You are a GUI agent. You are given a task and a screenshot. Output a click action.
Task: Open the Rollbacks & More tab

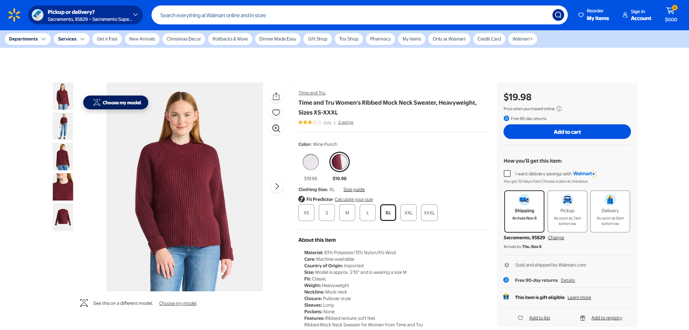pos(230,39)
